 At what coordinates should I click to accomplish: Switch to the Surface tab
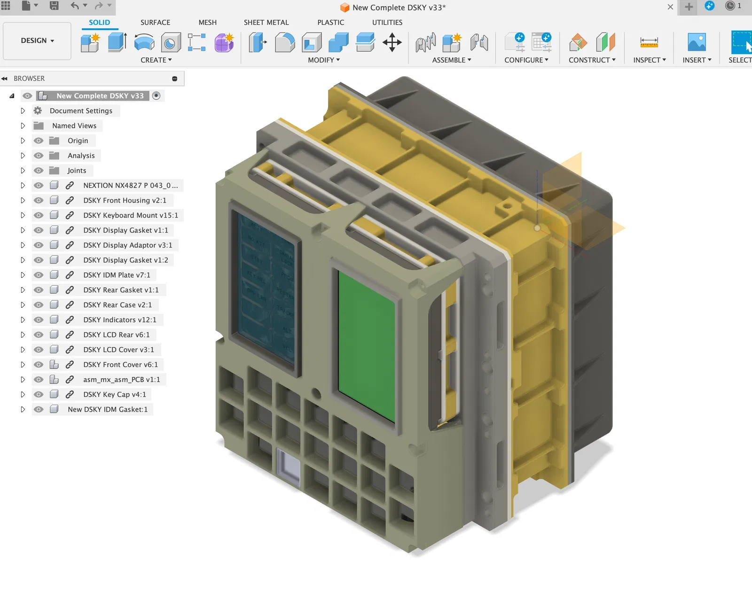[155, 23]
